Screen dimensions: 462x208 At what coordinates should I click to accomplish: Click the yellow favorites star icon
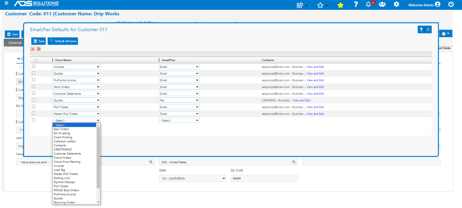[340, 5]
